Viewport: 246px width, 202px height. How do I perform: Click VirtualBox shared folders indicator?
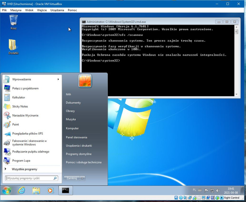(x=199, y=198)
